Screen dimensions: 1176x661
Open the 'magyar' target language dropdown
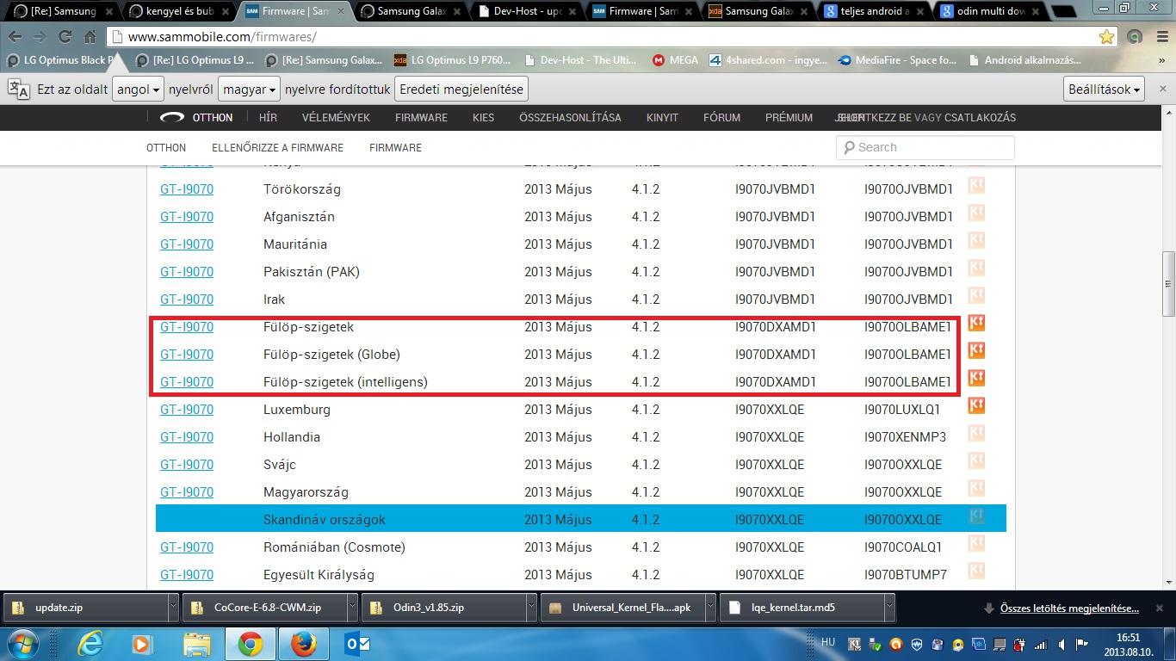pos(250,90)
